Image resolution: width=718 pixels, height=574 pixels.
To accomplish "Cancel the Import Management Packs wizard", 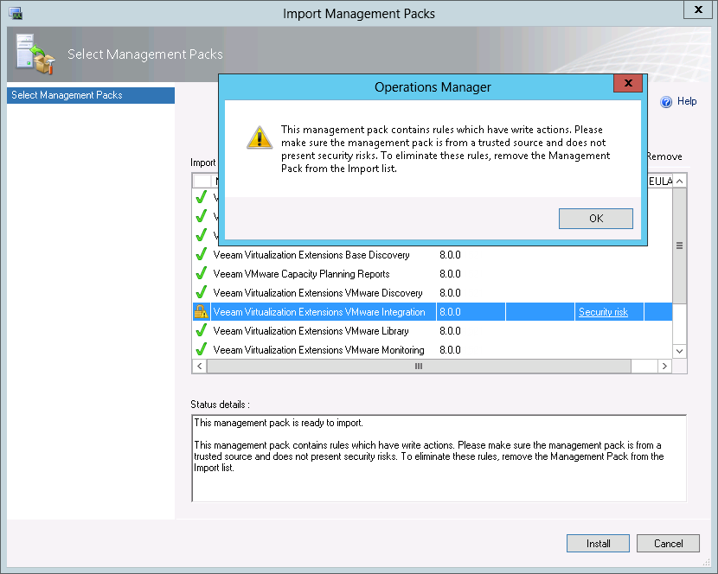I will click(668, 544).
